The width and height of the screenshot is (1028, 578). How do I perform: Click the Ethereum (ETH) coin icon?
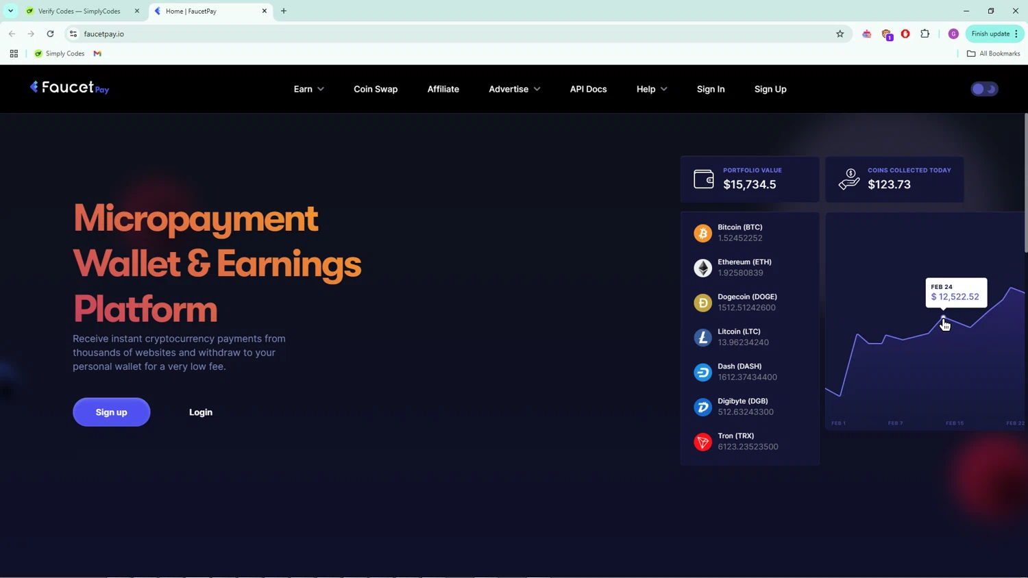tap(702, 268)
